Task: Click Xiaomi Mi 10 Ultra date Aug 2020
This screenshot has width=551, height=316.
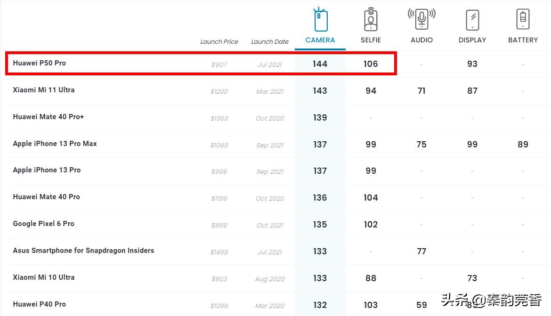Action: tap(269, 279)
